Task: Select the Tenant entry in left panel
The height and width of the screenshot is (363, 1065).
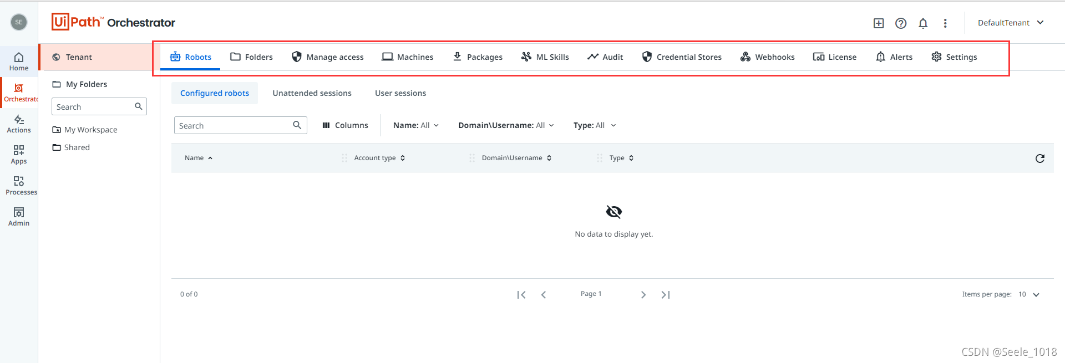Action: pos(99,57)
